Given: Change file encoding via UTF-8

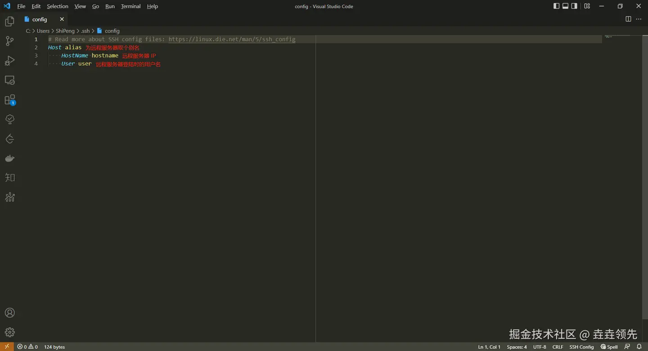Looking at the screenshot, I should (x=540, y=346).
